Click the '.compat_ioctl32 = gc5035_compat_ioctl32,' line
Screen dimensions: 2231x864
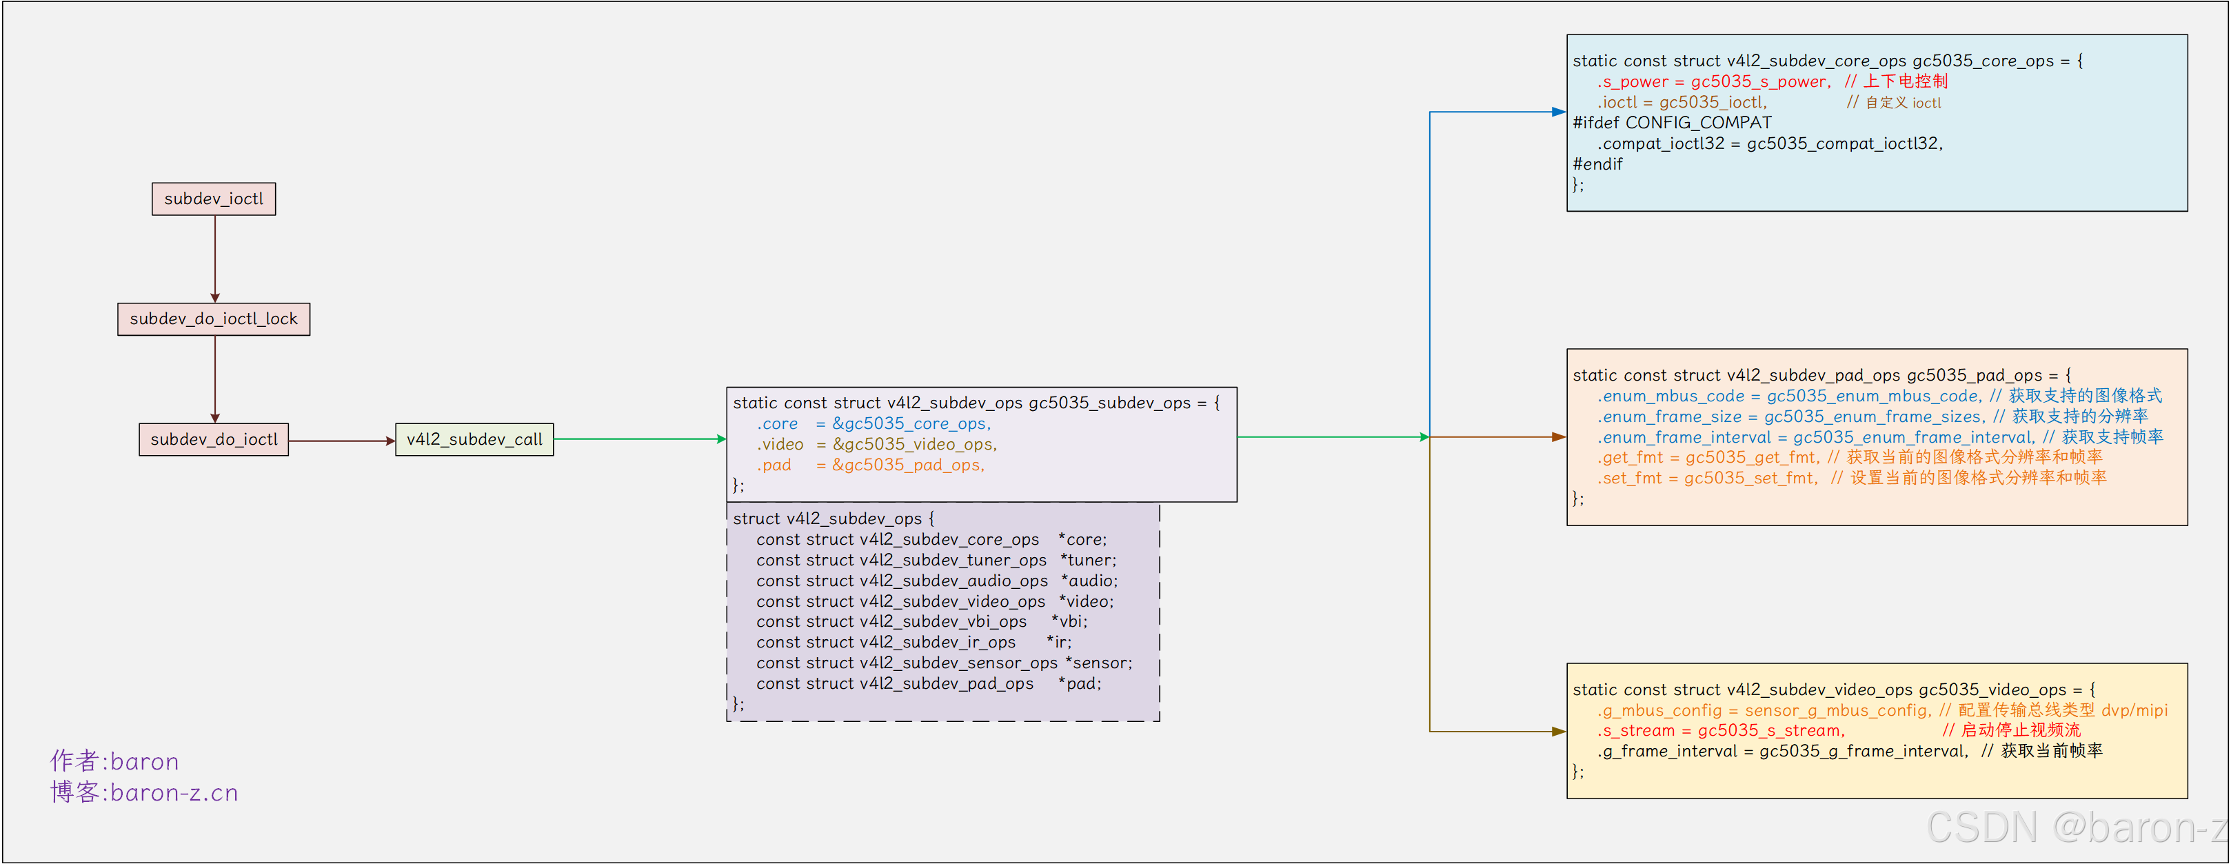coord(1770,144)
